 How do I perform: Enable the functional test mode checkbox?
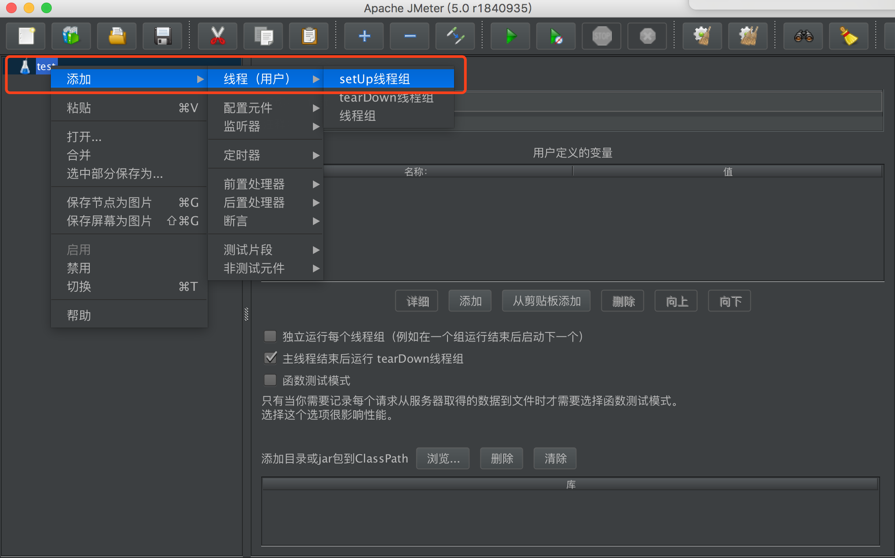[270, 380]
